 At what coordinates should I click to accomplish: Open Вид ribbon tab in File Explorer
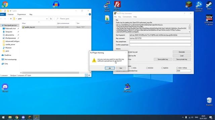[31, 14]
